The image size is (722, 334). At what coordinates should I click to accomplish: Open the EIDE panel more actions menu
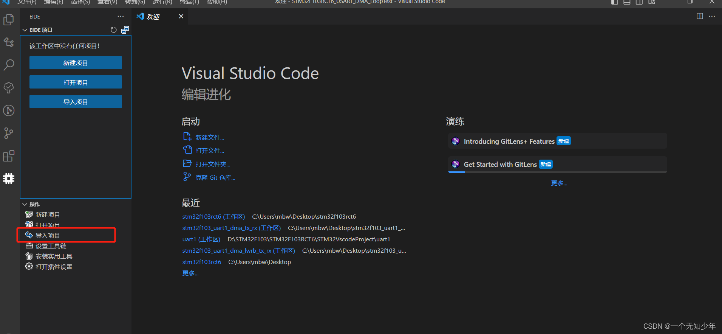(x=121, y=16)
